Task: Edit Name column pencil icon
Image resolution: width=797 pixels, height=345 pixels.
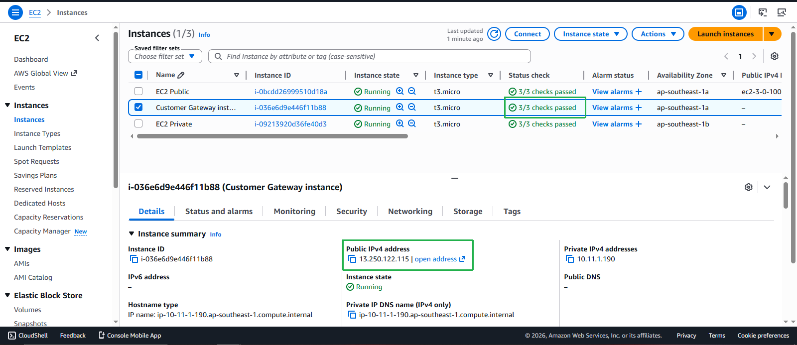Action: (x=181, y=75)
